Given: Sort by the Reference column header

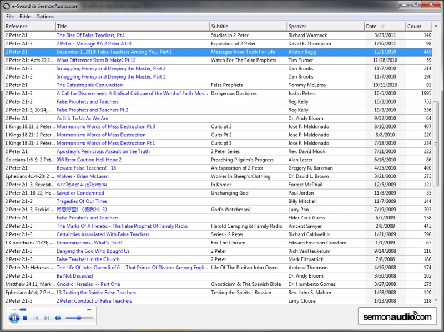Looking at the screenshot, I should 30,26.
